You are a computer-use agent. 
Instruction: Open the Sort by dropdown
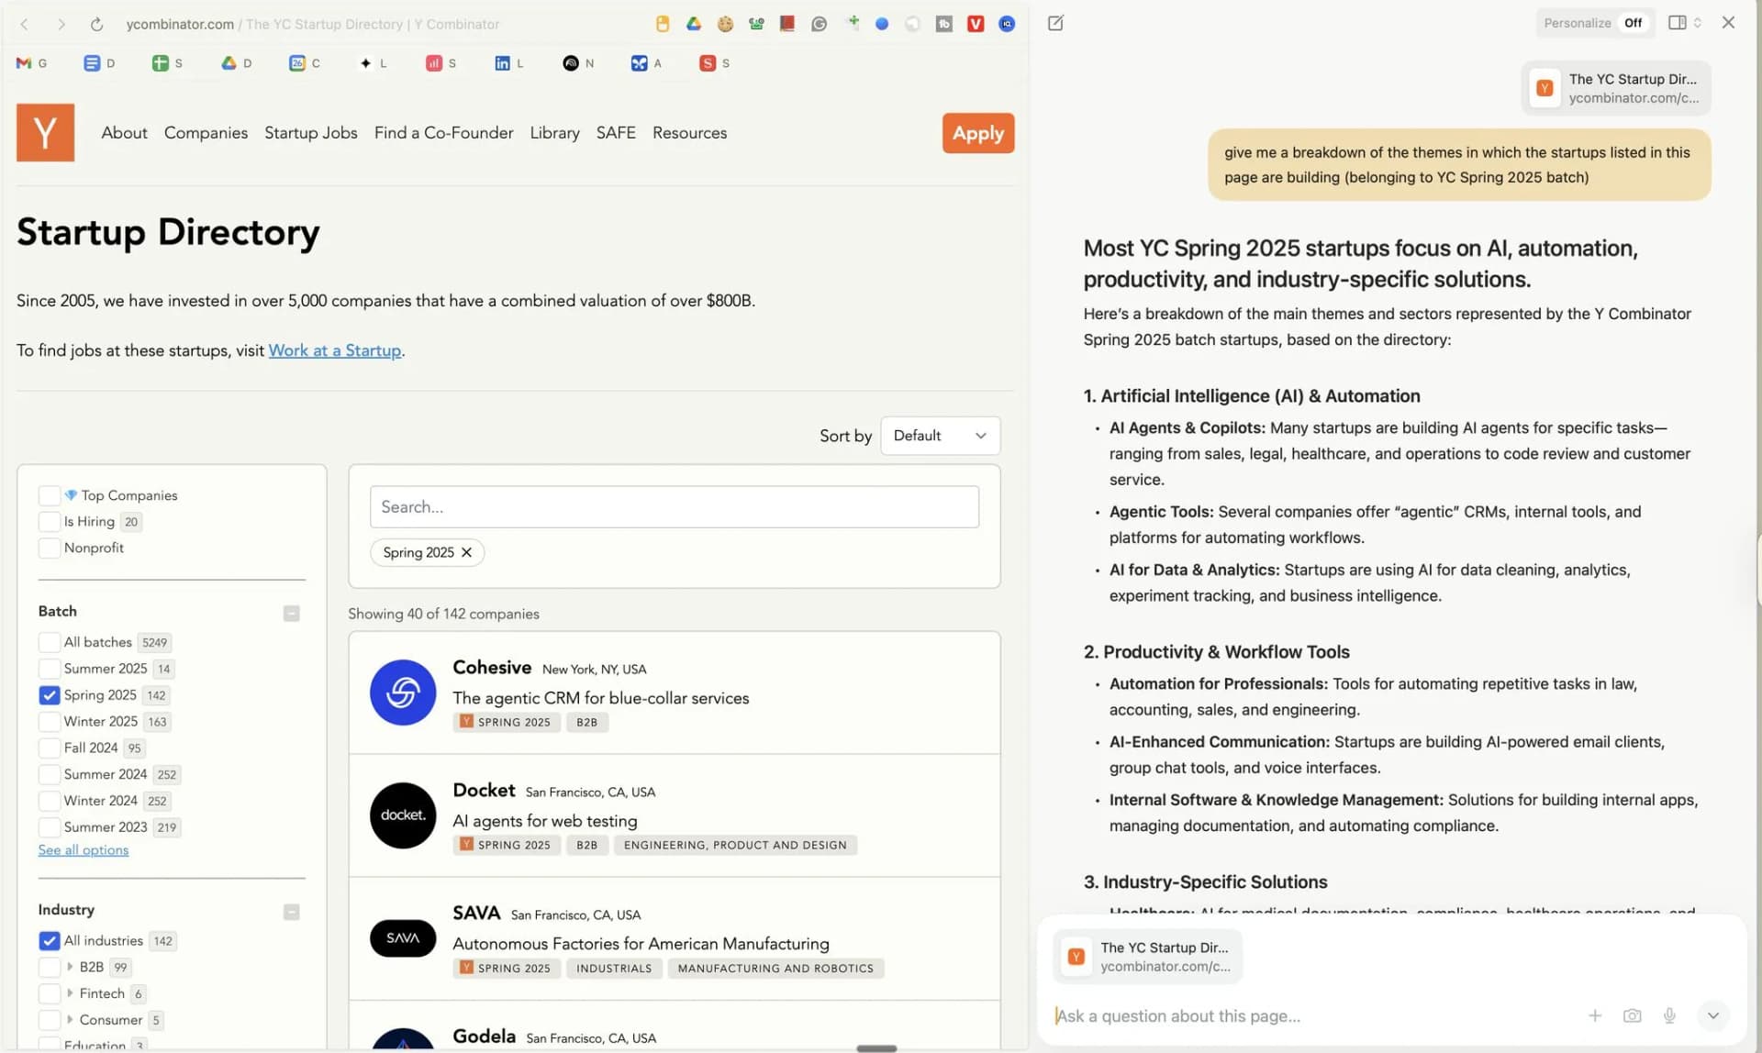pos(940,436)
